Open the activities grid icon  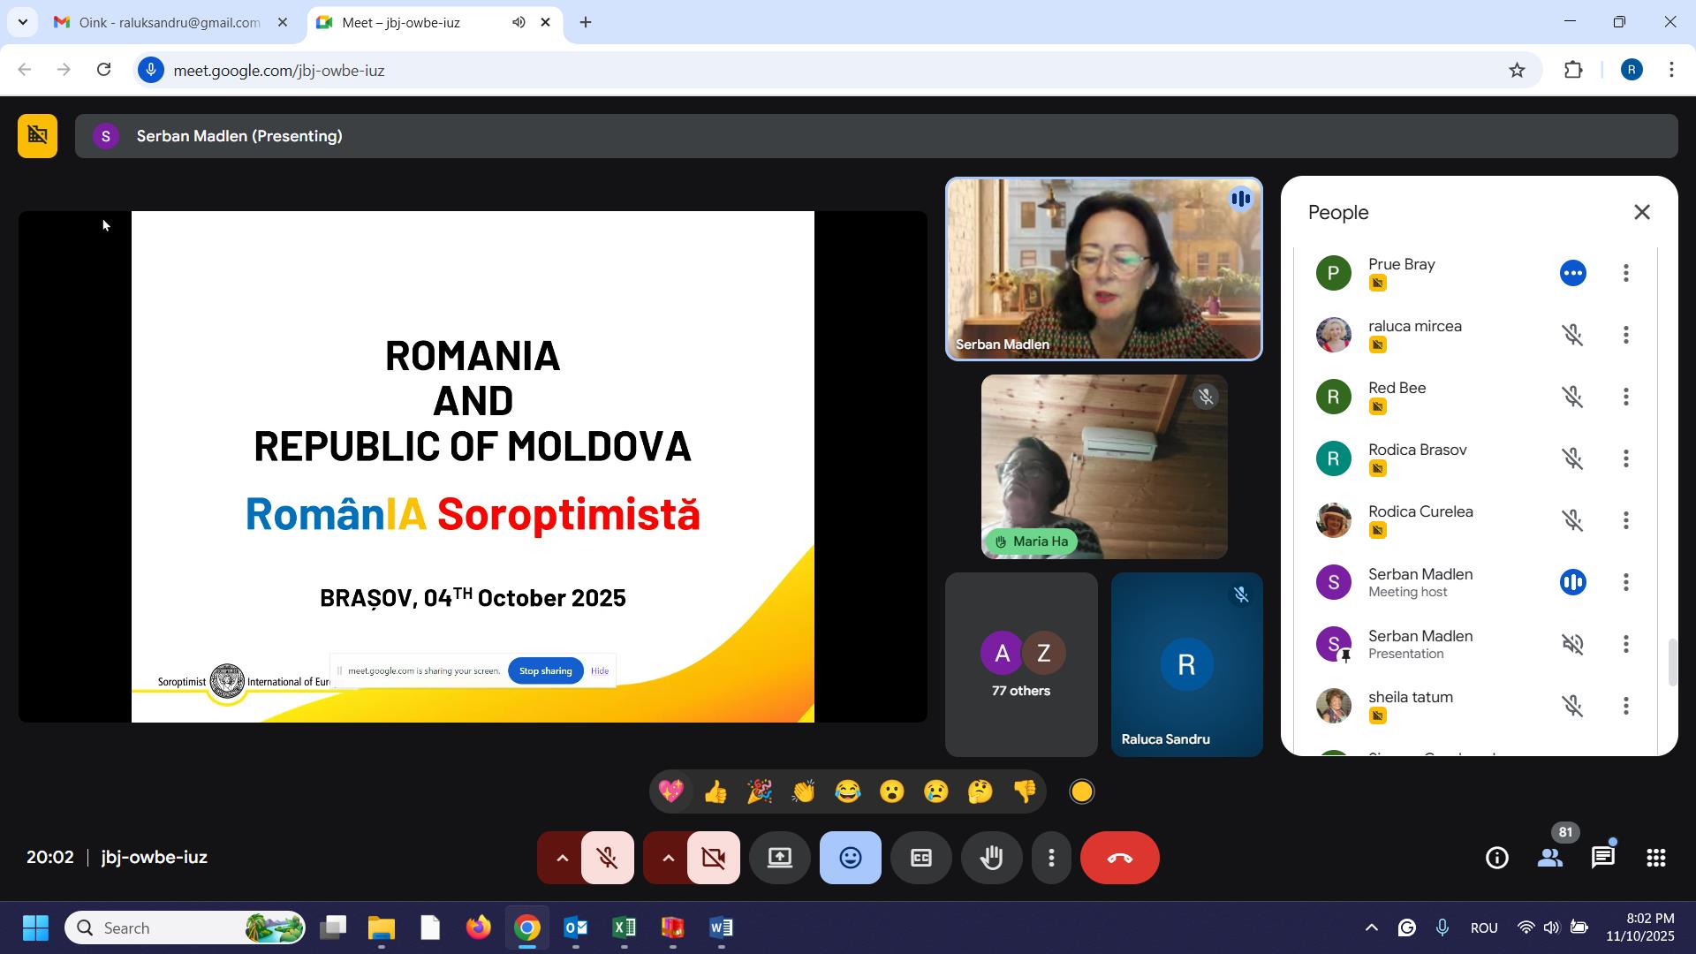point(1655,858)
